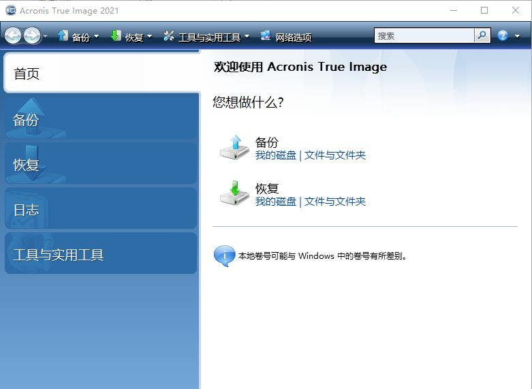The image size is (532, 389).
Task: Click the 欢迎使用 Acronis True Image heading
Action: (x=300, y=67)
